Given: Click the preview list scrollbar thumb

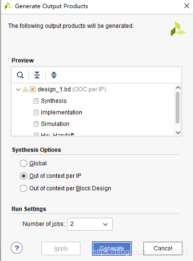Looking at the screenshot, I should tap(178, 108).
